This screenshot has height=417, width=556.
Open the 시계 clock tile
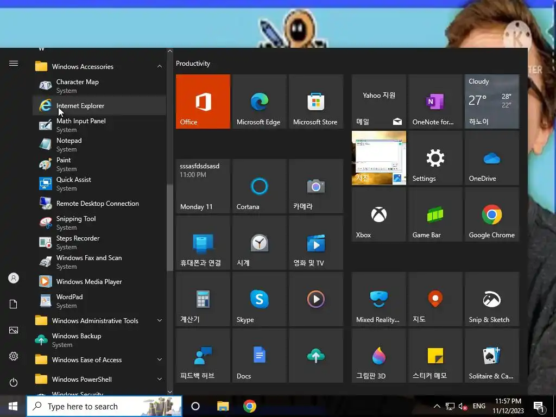point(259,243)
